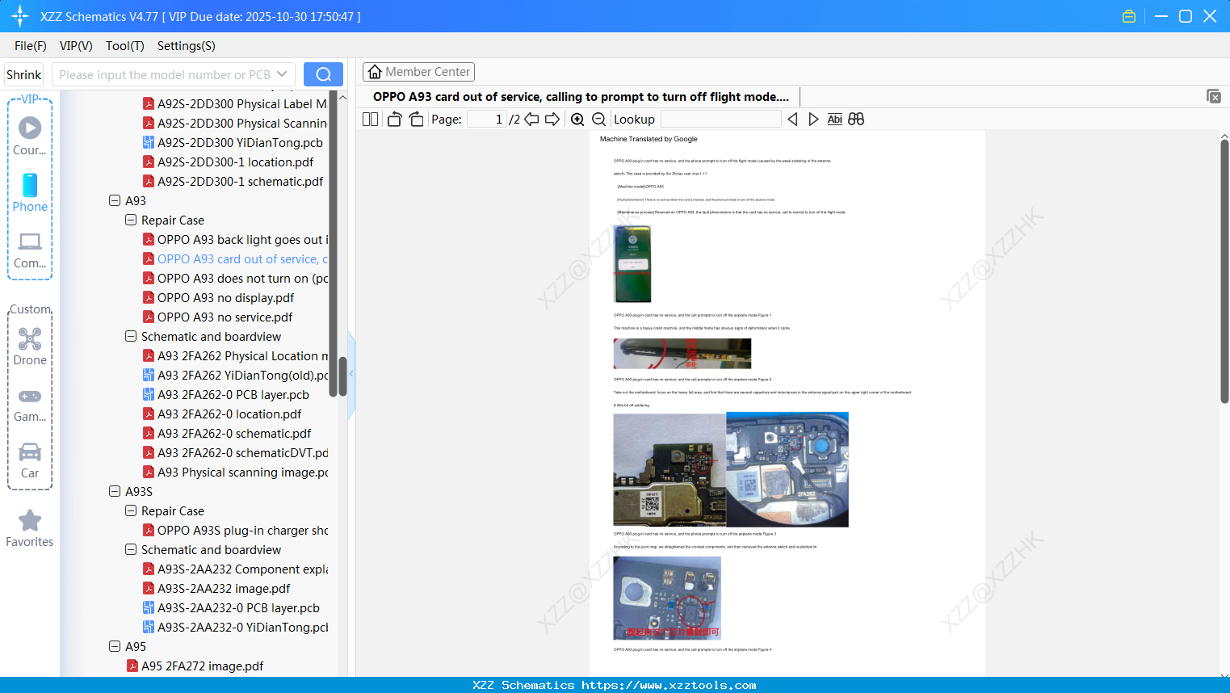The width and height of the screenshot is (1230, 693).
Task: Open A93S-2AA232 image.pdf
Action: pyautogui.click(x=216, y=588)
